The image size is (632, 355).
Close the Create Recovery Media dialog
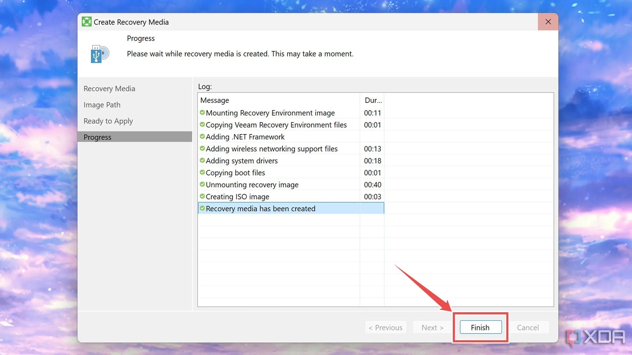[x=548, y=22]
